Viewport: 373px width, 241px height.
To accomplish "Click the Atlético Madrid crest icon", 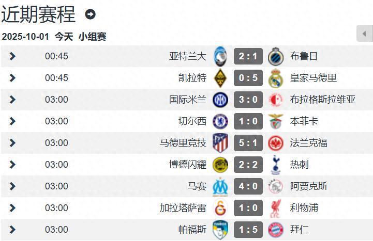I will 220,143.
